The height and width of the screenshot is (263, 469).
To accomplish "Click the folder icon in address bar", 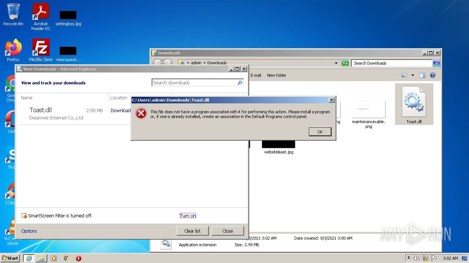I will pyautogui.click(x=181, y=63).
